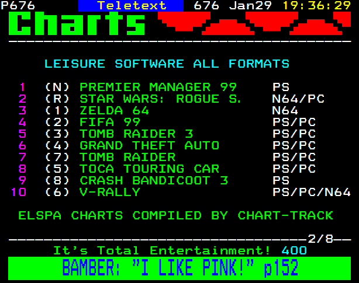Open page 400 link in cyan

click(294, 250)
